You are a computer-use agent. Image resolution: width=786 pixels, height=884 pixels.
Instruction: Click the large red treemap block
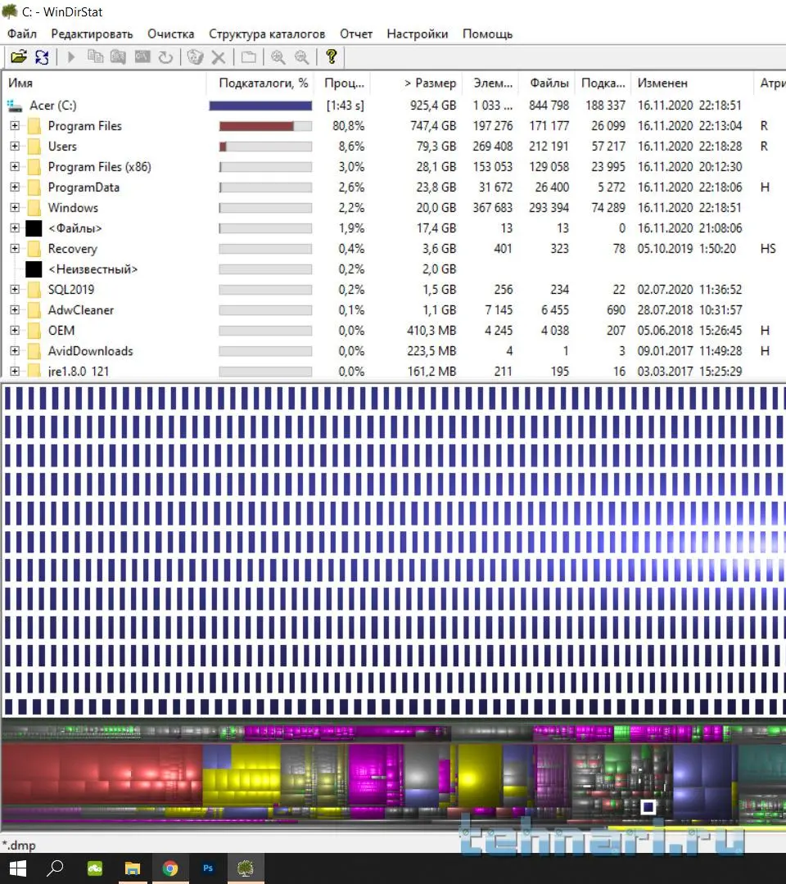coord(102,774)
